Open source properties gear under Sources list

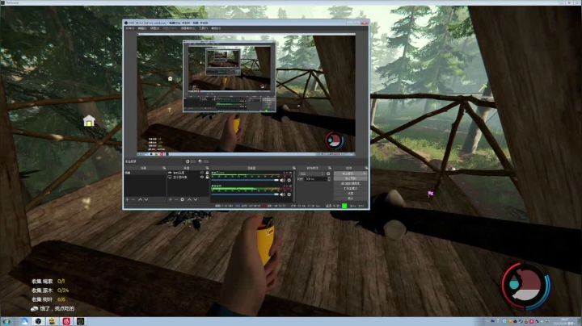tap(182, 199)
